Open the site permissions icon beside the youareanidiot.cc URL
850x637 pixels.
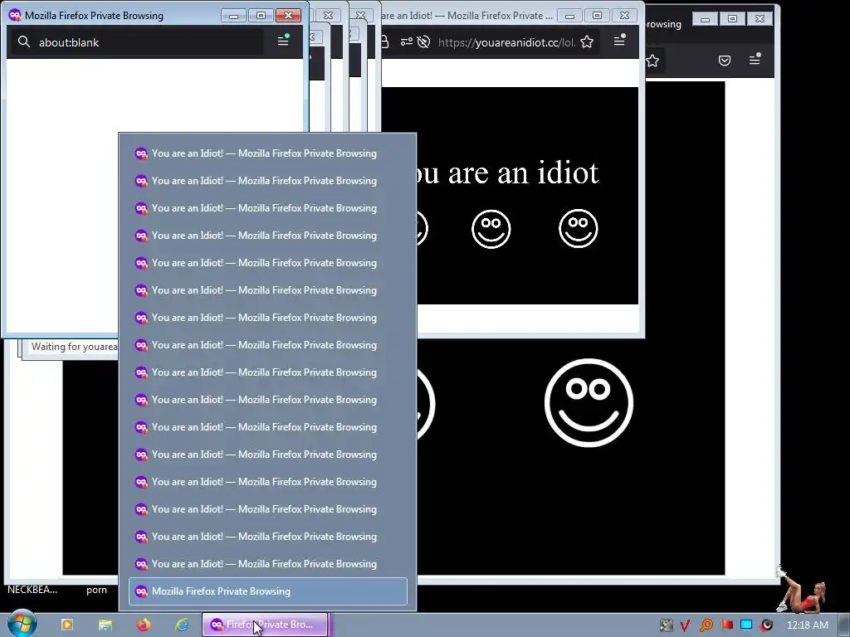pyautogui.click(x=407, y=41)
